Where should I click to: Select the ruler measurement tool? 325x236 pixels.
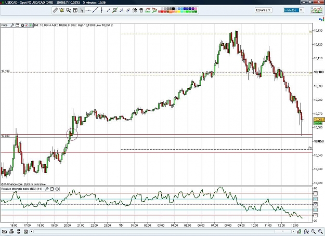[x=55, y=10]
